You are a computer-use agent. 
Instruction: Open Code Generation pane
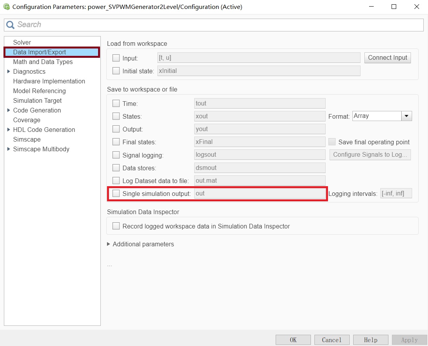[x=37, y=110]
